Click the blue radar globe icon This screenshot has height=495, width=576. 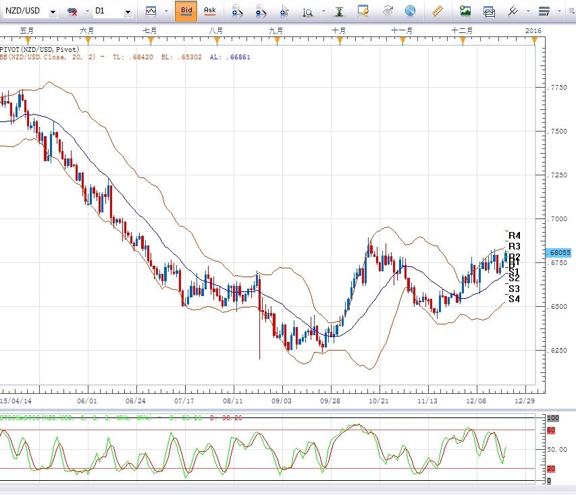410,11
